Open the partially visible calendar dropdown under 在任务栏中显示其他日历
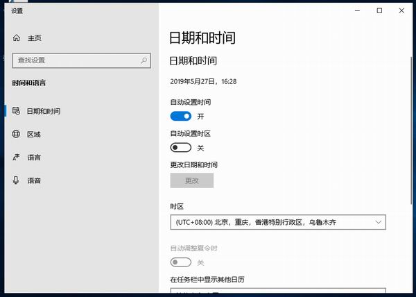The height and width of the screenshot is (297, 416). click(278, 291)
